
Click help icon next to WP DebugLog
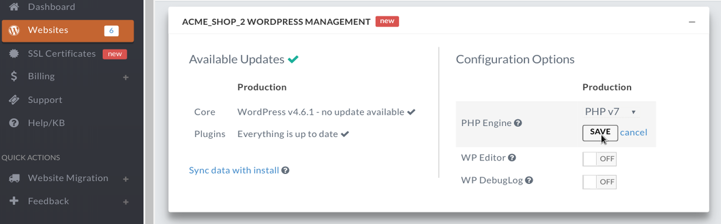click(x=529, y=180)
